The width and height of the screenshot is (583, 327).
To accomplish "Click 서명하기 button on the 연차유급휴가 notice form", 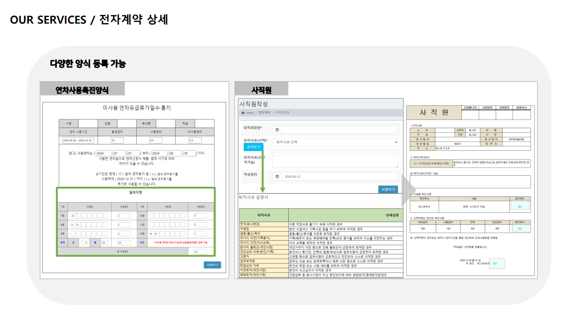I will coord(212,265).
